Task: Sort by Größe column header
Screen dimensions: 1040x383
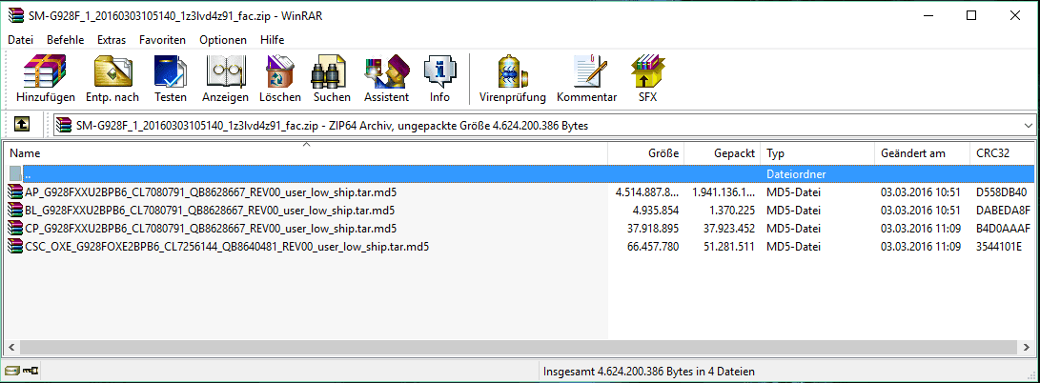Action: [646, 153]
